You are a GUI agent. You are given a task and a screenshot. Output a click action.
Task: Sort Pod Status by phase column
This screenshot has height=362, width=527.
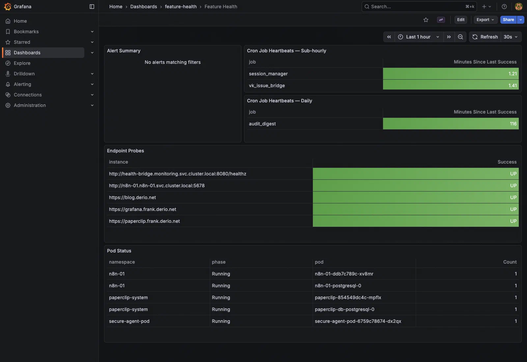219,262
